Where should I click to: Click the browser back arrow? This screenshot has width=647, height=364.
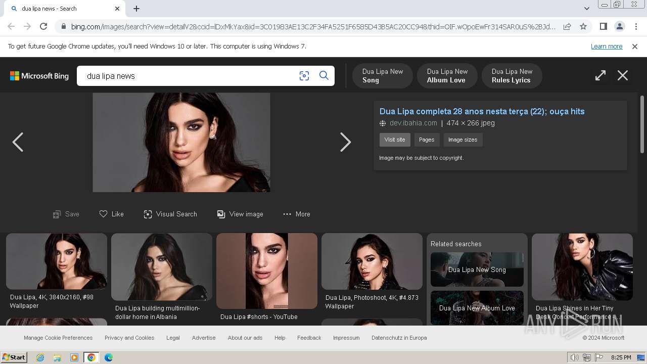pyautogui.click(x=11, y=26)
